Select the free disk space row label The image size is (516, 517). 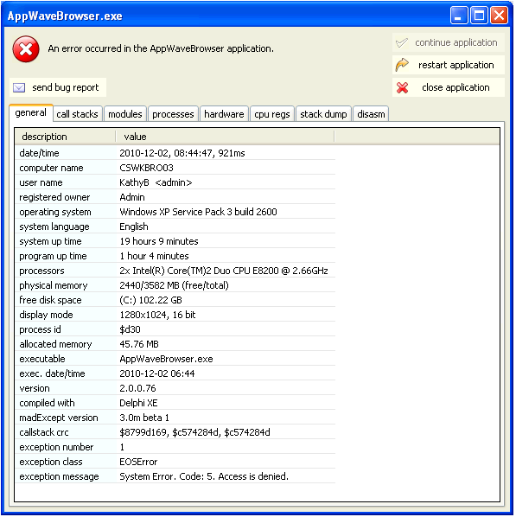pos(50,300)
